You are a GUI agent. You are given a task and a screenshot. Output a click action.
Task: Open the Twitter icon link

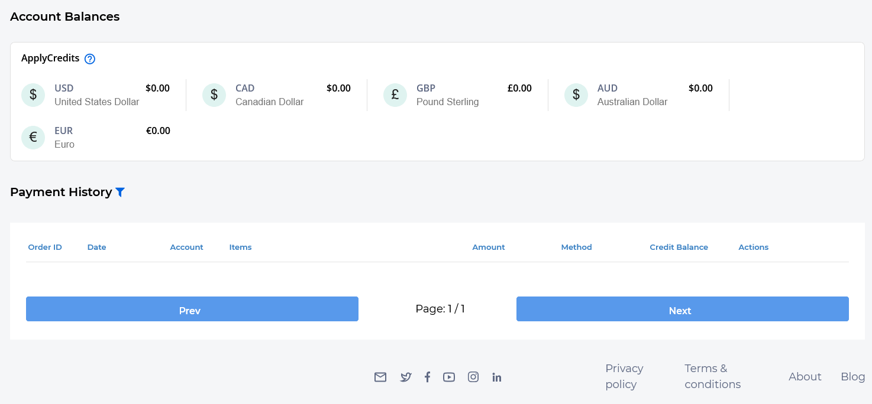(x=405, y=377)
